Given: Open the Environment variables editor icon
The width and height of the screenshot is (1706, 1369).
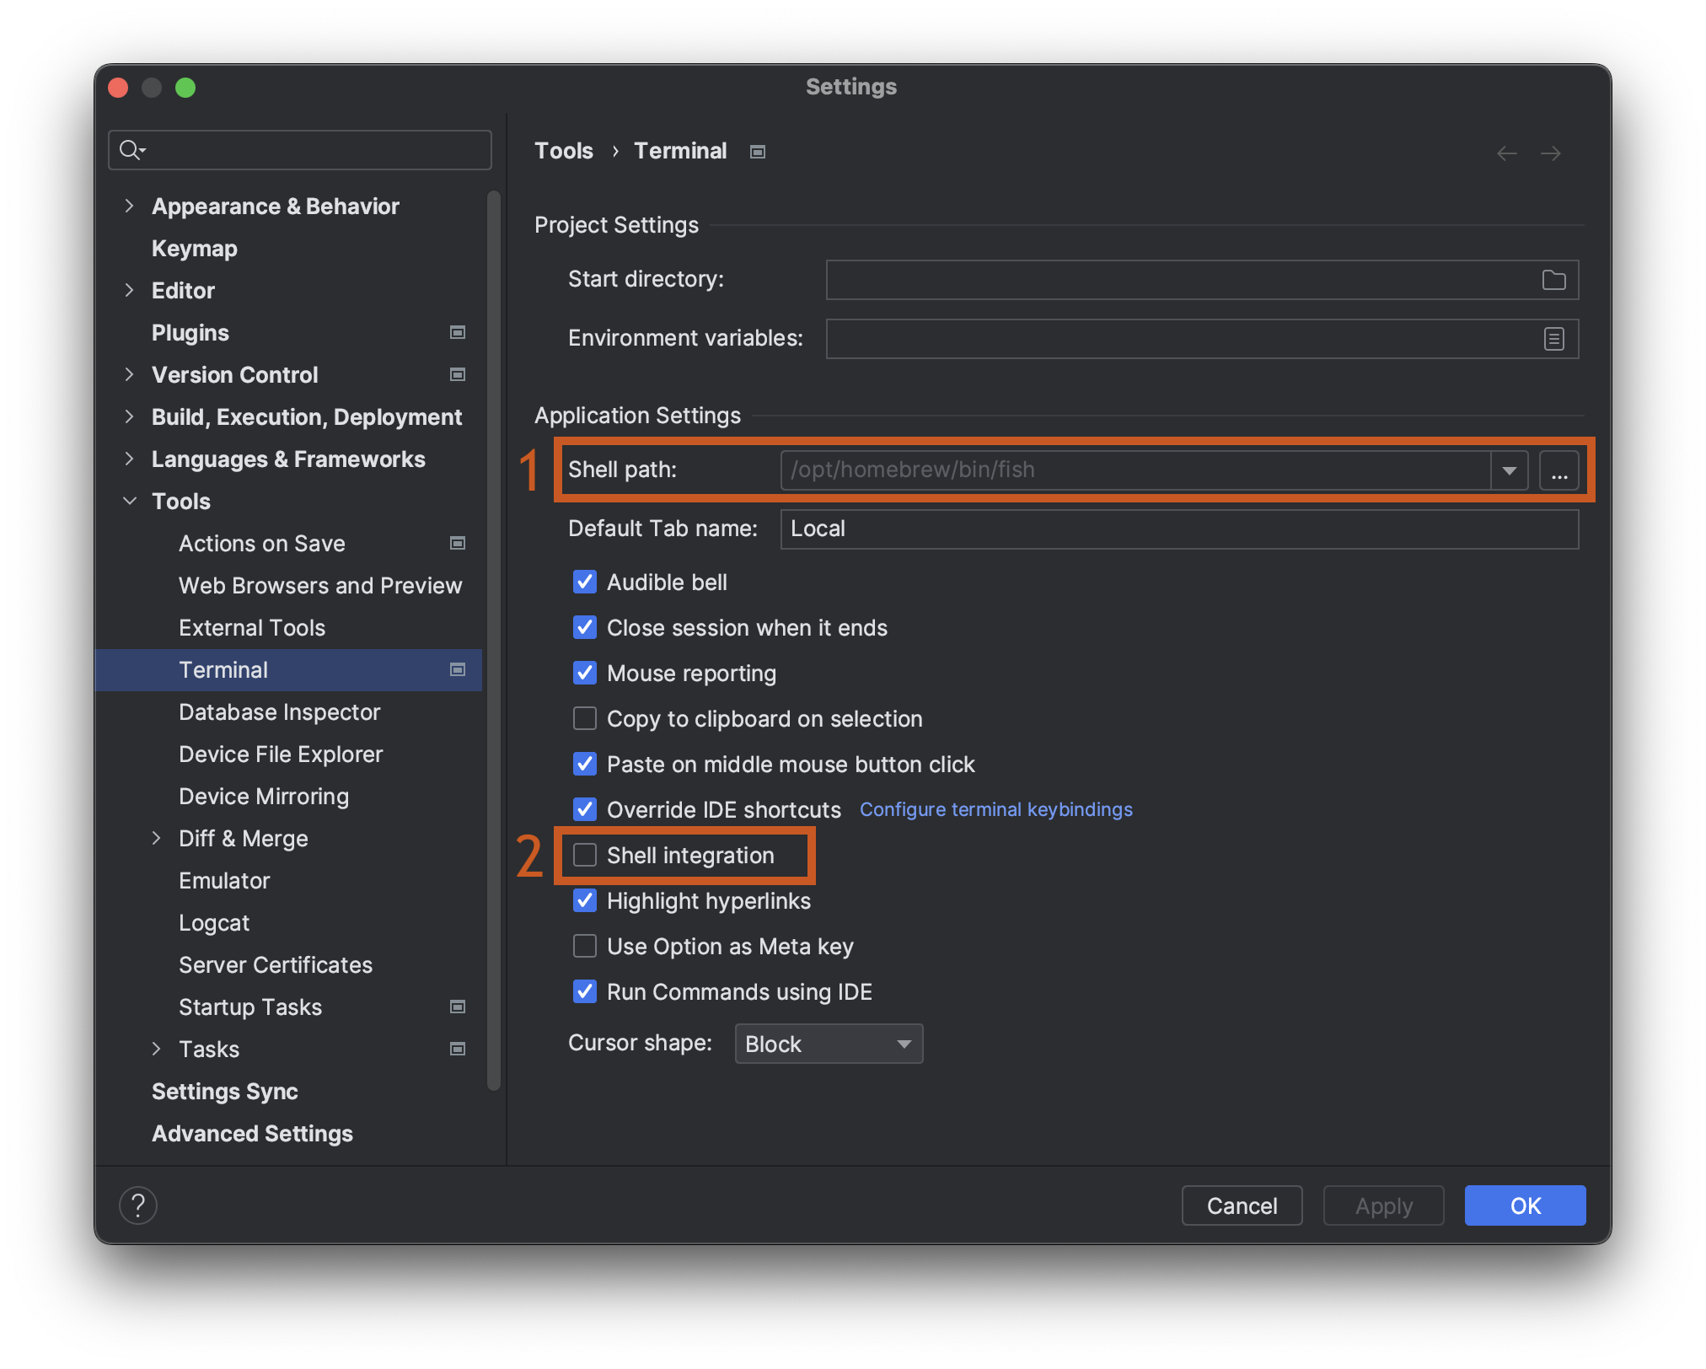Looking at the screenshot, I should [x=1553, y=338].
